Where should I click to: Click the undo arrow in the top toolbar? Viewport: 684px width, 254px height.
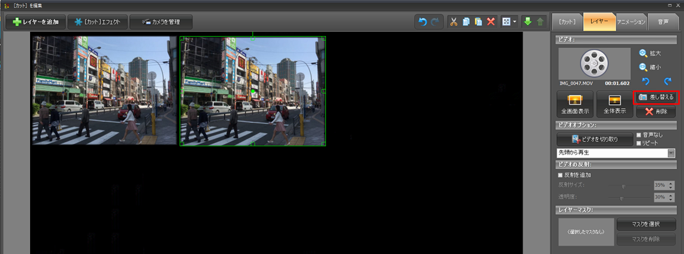click(422, 22)
